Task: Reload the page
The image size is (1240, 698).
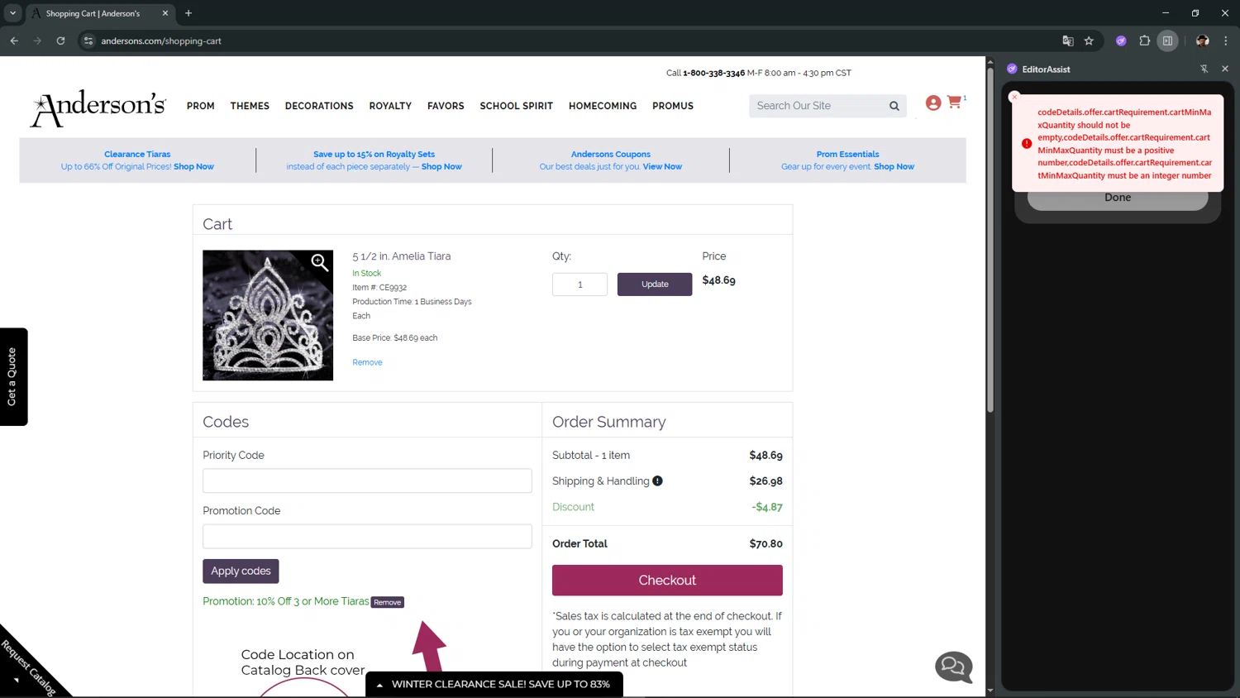Action: [60, 41]
